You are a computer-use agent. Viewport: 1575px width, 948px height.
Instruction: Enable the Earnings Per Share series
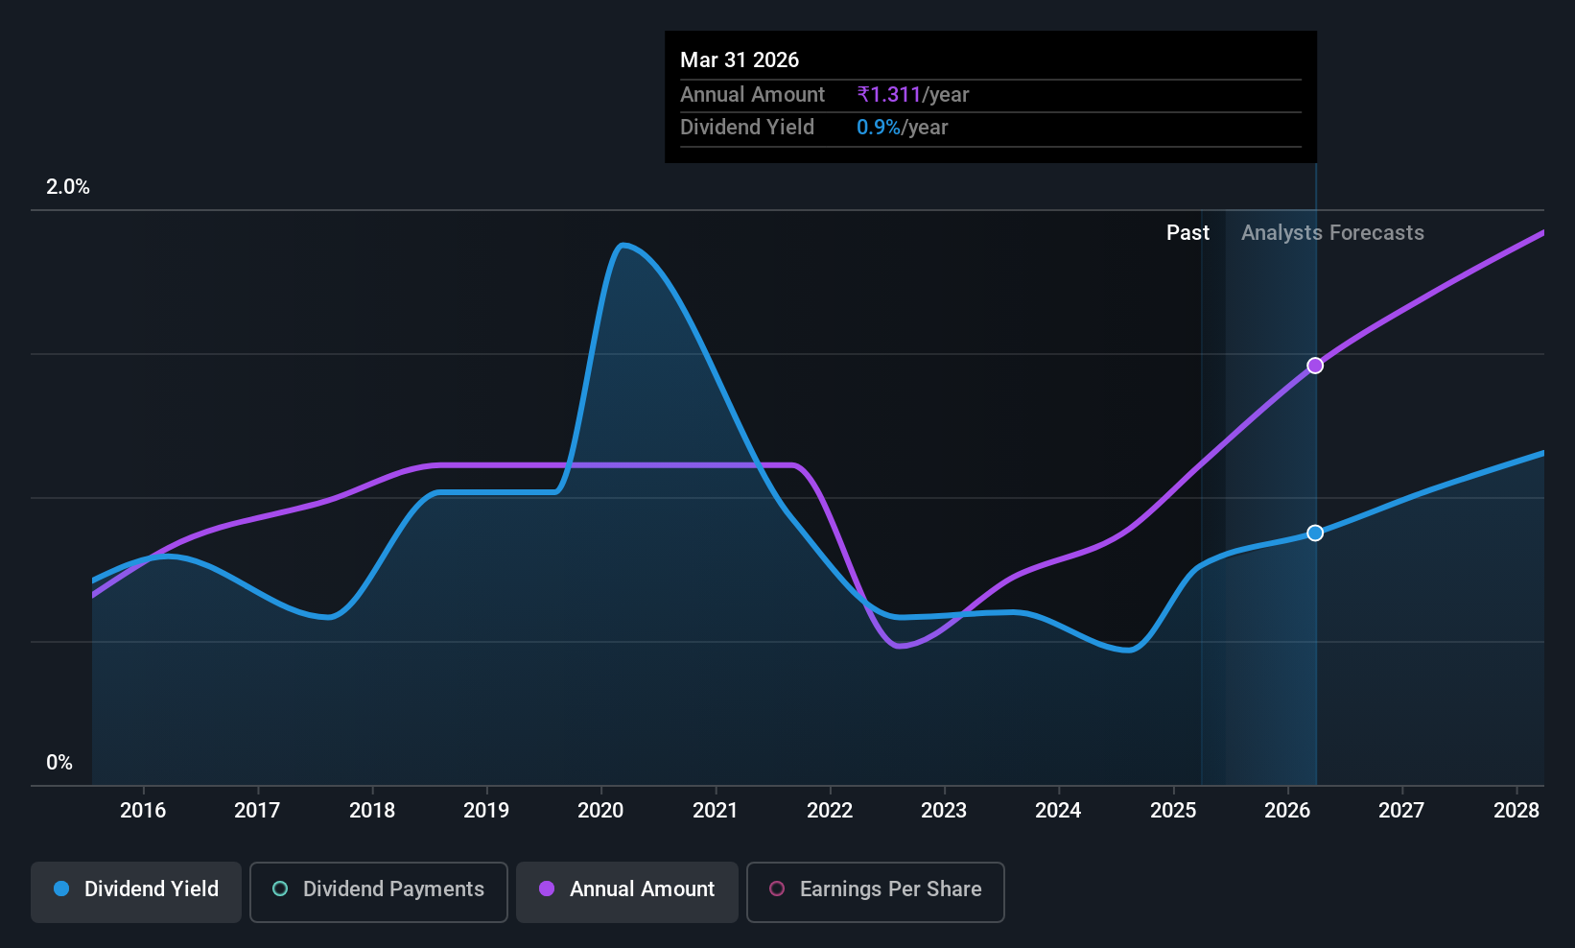click(876, 891)
